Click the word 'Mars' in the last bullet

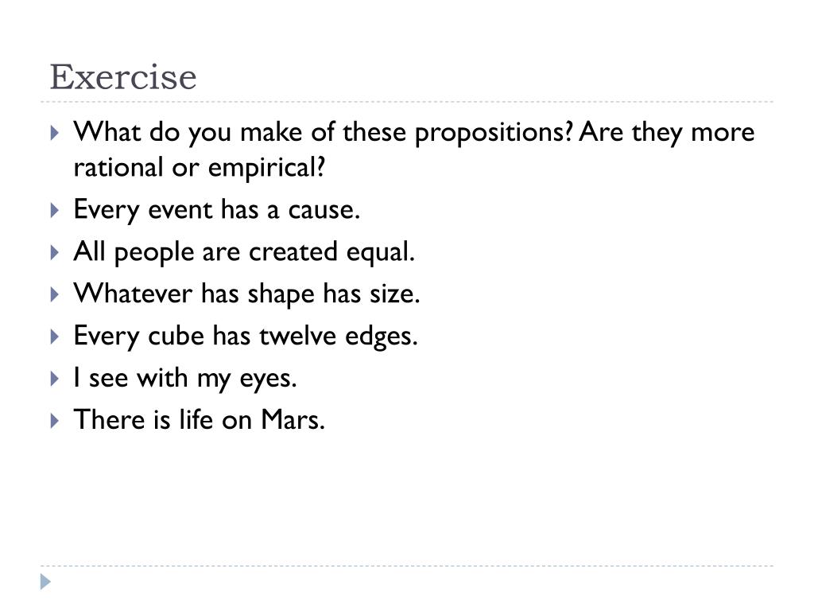(293, 420)
